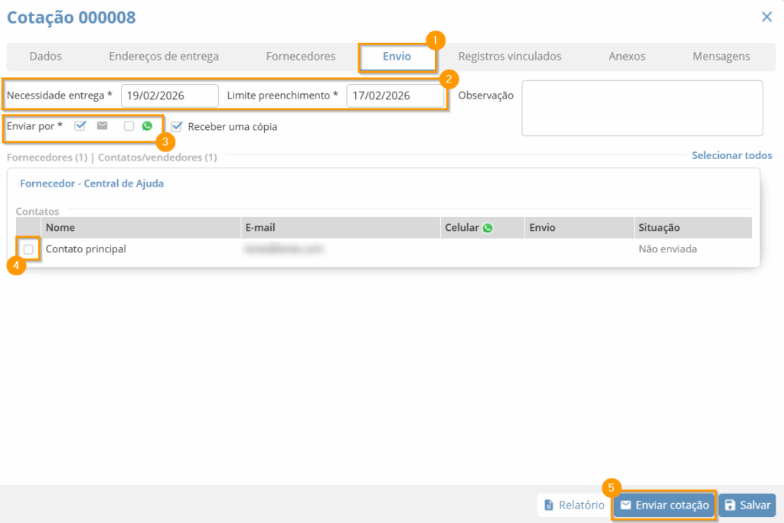Viewport: 784px width, 523px height.
Task: Click the WhatsApp icon in Enviar por
Action: tap(147, 126)
